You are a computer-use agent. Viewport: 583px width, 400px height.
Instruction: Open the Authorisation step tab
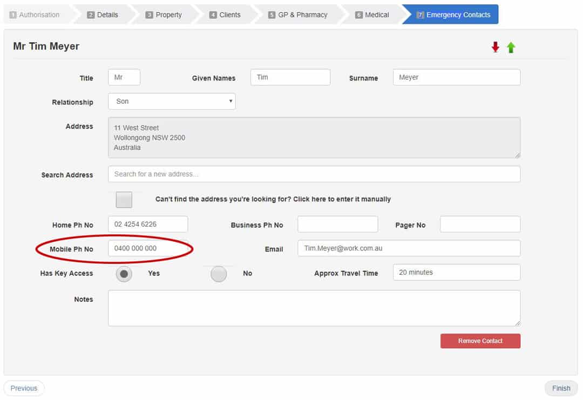[38, 15]
